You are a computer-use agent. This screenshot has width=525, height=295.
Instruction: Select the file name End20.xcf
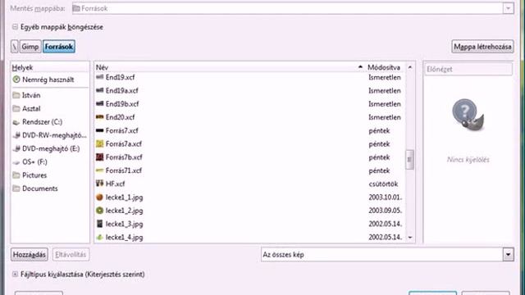pos(121,117)
